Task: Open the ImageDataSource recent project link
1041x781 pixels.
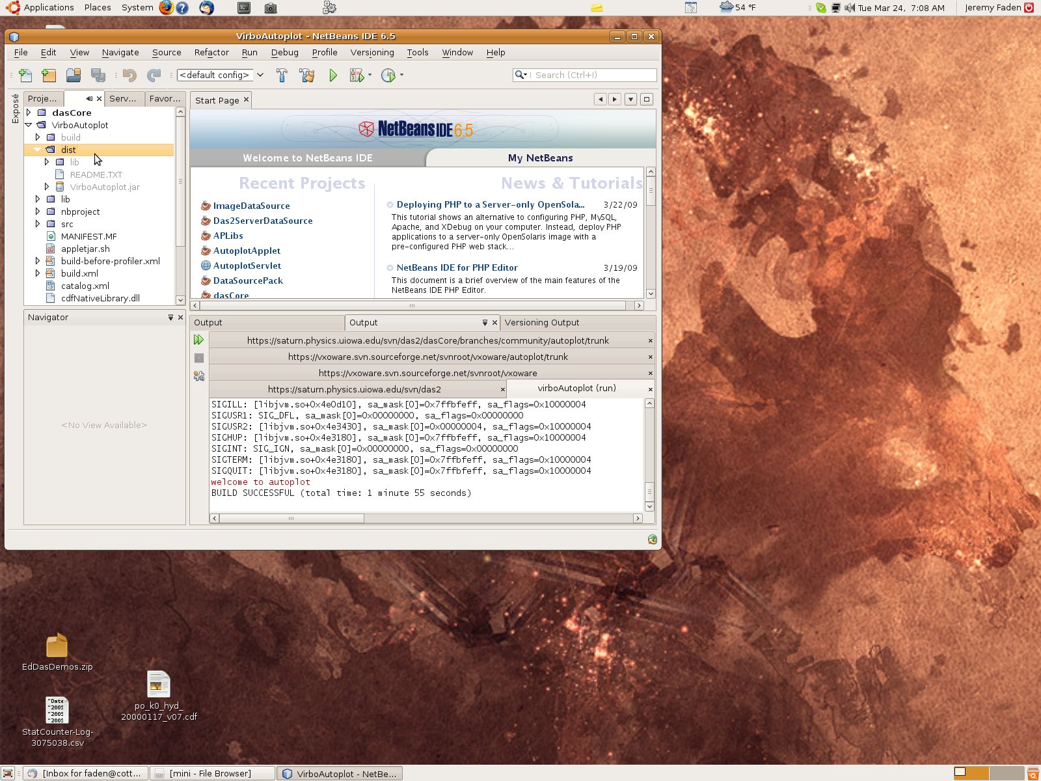Action: [x=252, y=206]
